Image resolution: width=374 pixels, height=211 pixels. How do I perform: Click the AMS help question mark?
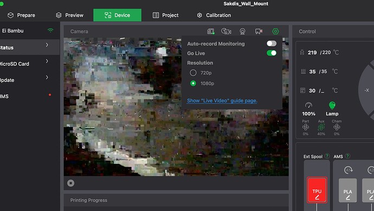click(347, 156)
